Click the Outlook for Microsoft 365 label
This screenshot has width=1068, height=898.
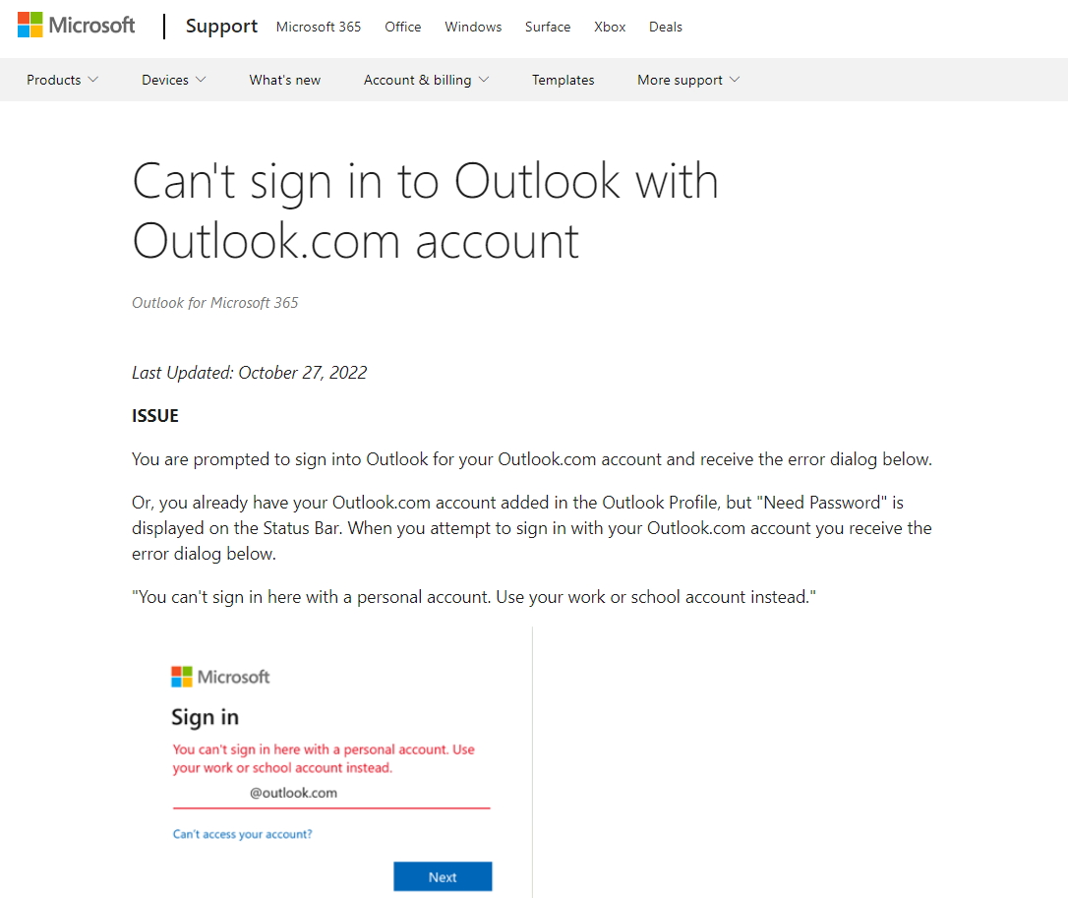[x=214, y=302]
